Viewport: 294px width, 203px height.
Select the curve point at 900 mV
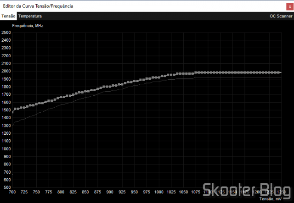point(110,87)
